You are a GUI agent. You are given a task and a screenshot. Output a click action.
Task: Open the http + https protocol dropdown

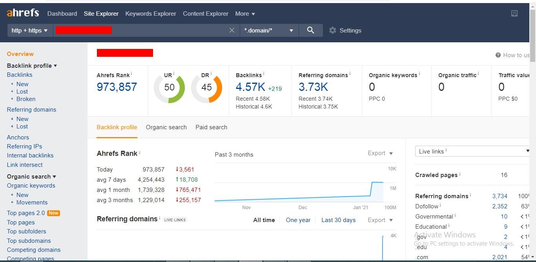pyautogui.click(x=29, y=30)
